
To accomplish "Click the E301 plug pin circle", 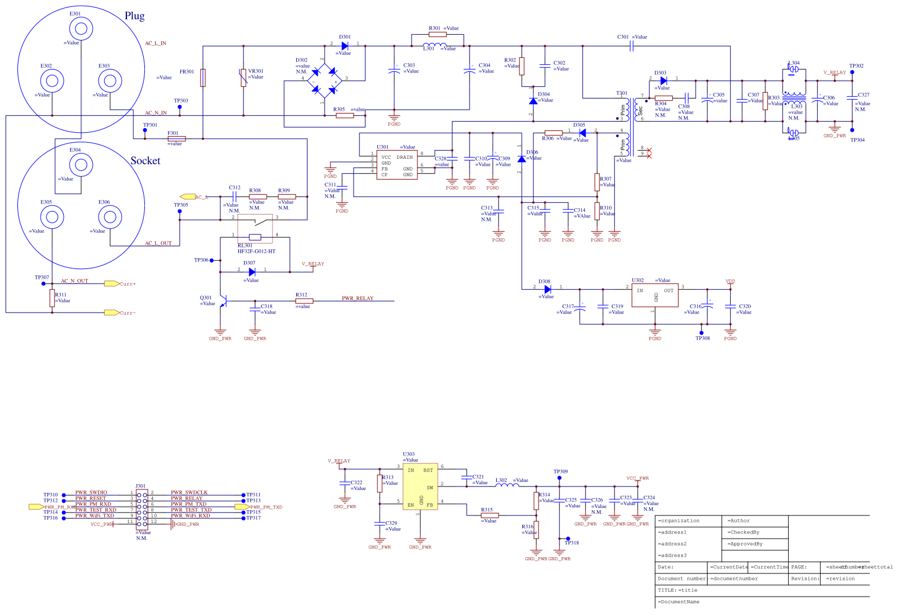I will (x=81, y=28).
